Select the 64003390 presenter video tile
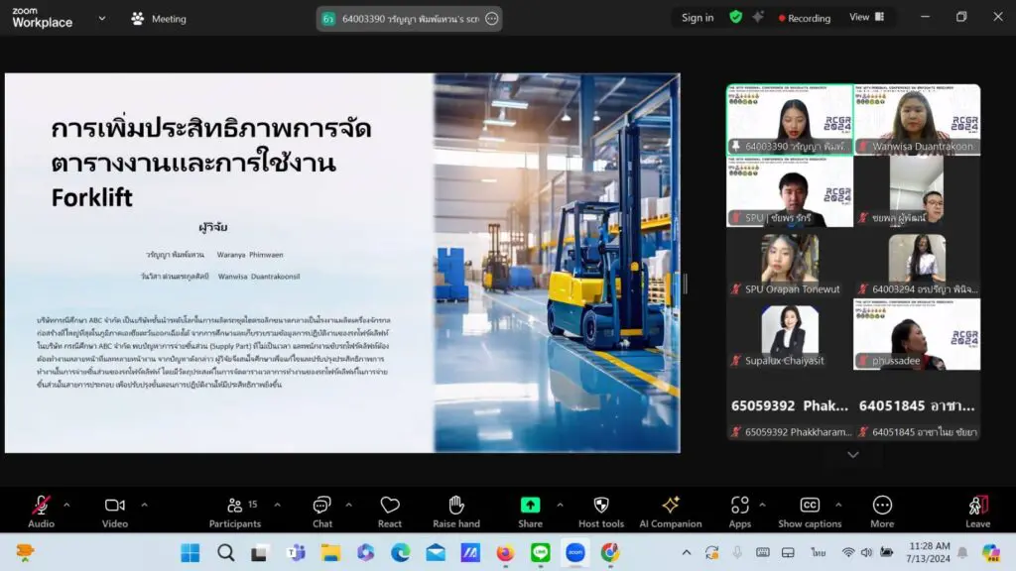This screenshot has height=571, width=1016. coord(789,120)
